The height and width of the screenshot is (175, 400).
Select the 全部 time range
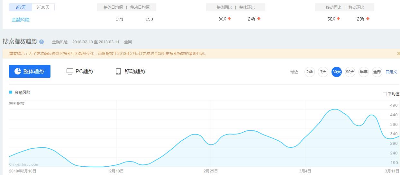(x=377, y=72)
